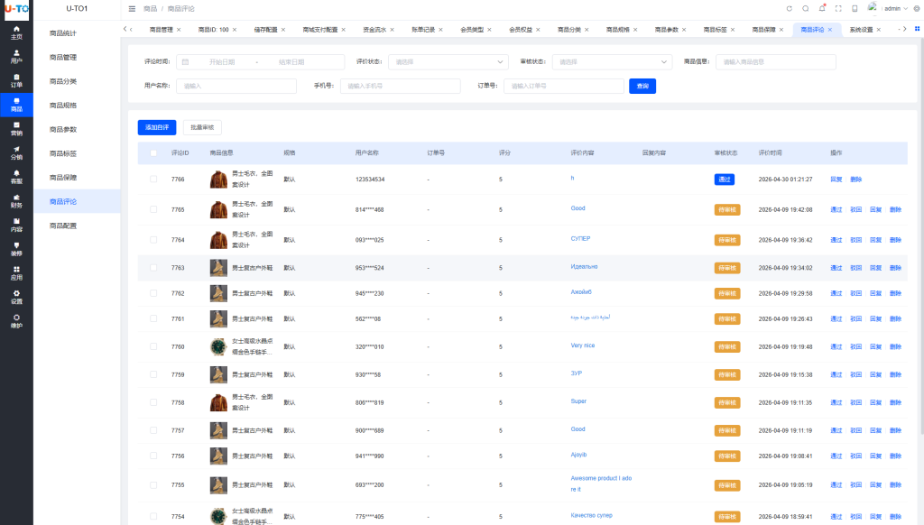The image size is (924, 525).
Task: Click the 手机号 input field
Action: pos(400,86)
